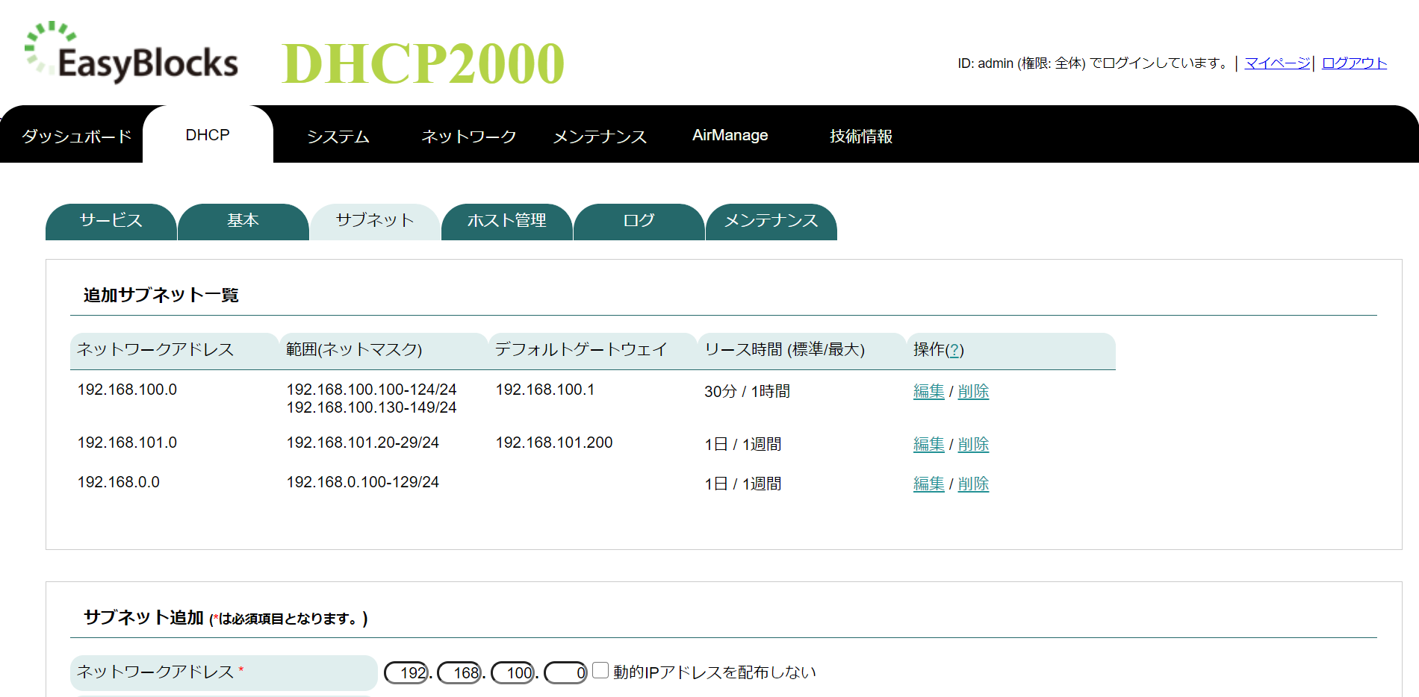The width and height of the screenshot is (1419, 697).
Task: Edit the 192.168.101.0 subnet
Action: click(929, 444)
